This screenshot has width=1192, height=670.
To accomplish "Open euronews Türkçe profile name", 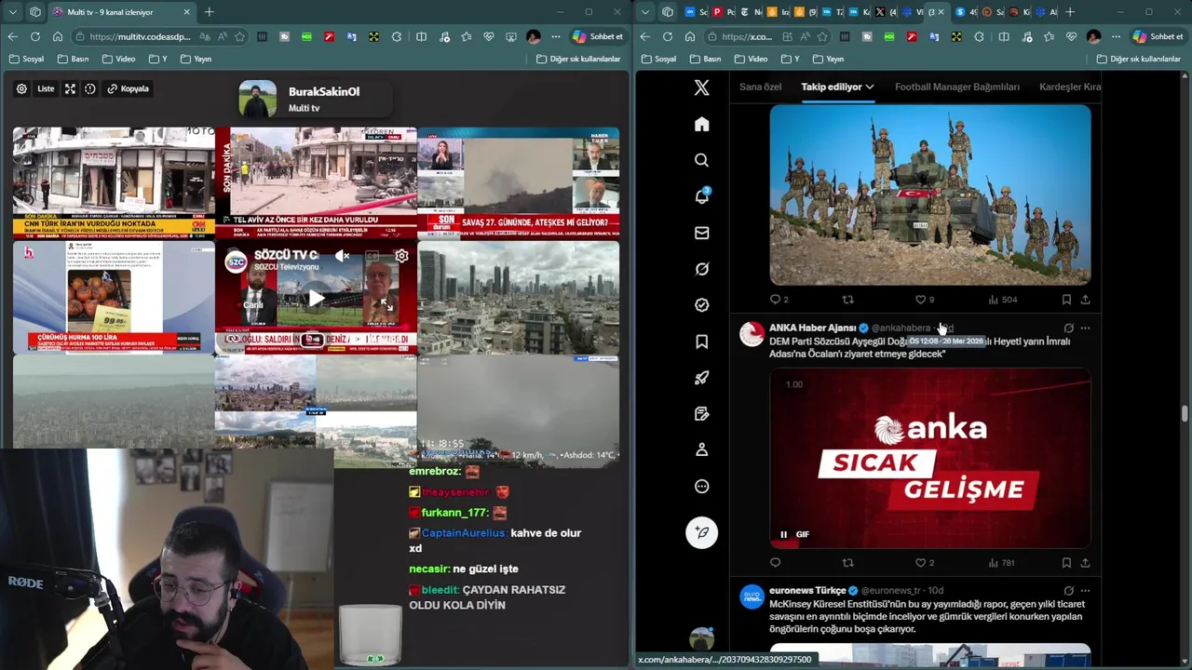I will pos(806,590).
